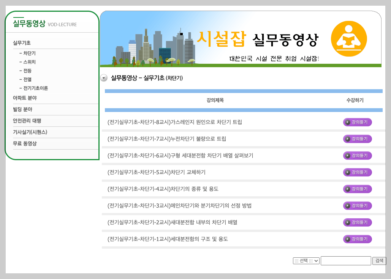Select 전기기초이론 from the sidebar

[x=35, y=88]
